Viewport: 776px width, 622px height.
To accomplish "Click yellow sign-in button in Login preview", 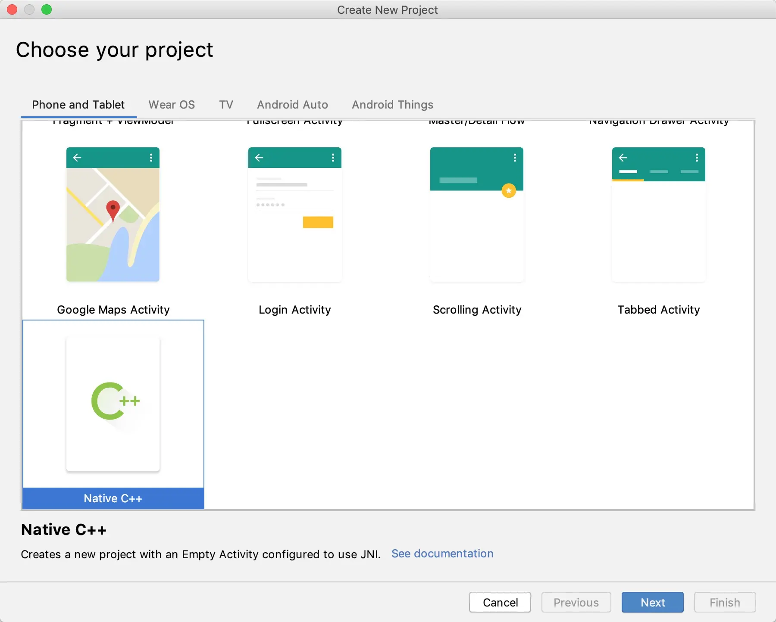I will tap(318, 222).
